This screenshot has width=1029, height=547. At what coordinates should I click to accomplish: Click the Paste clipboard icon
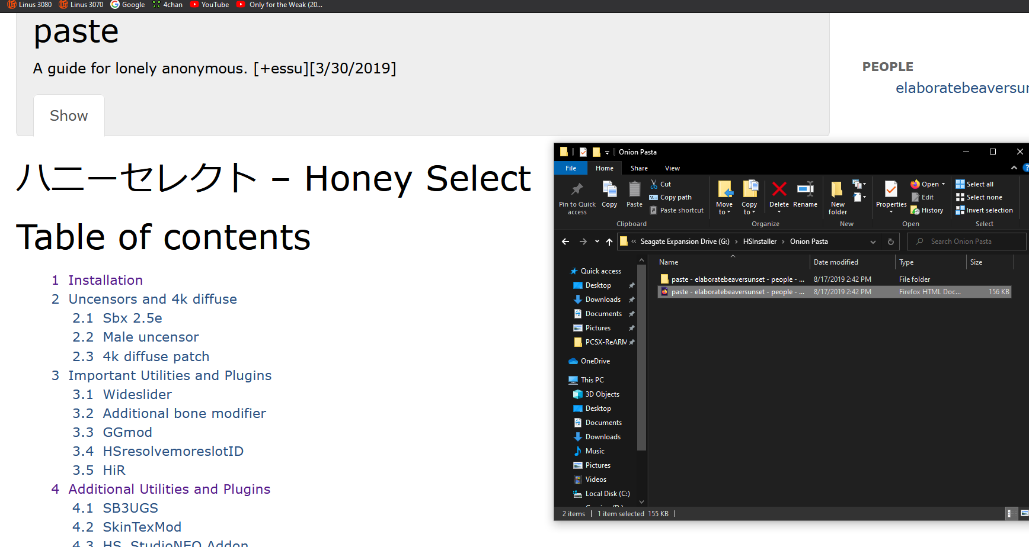(x=634, y=189)
